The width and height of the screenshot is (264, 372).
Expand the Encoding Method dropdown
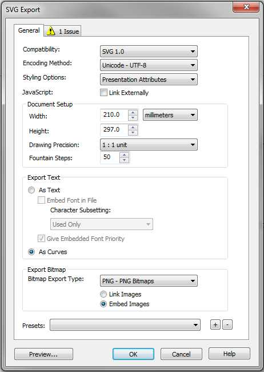[149, 65]
